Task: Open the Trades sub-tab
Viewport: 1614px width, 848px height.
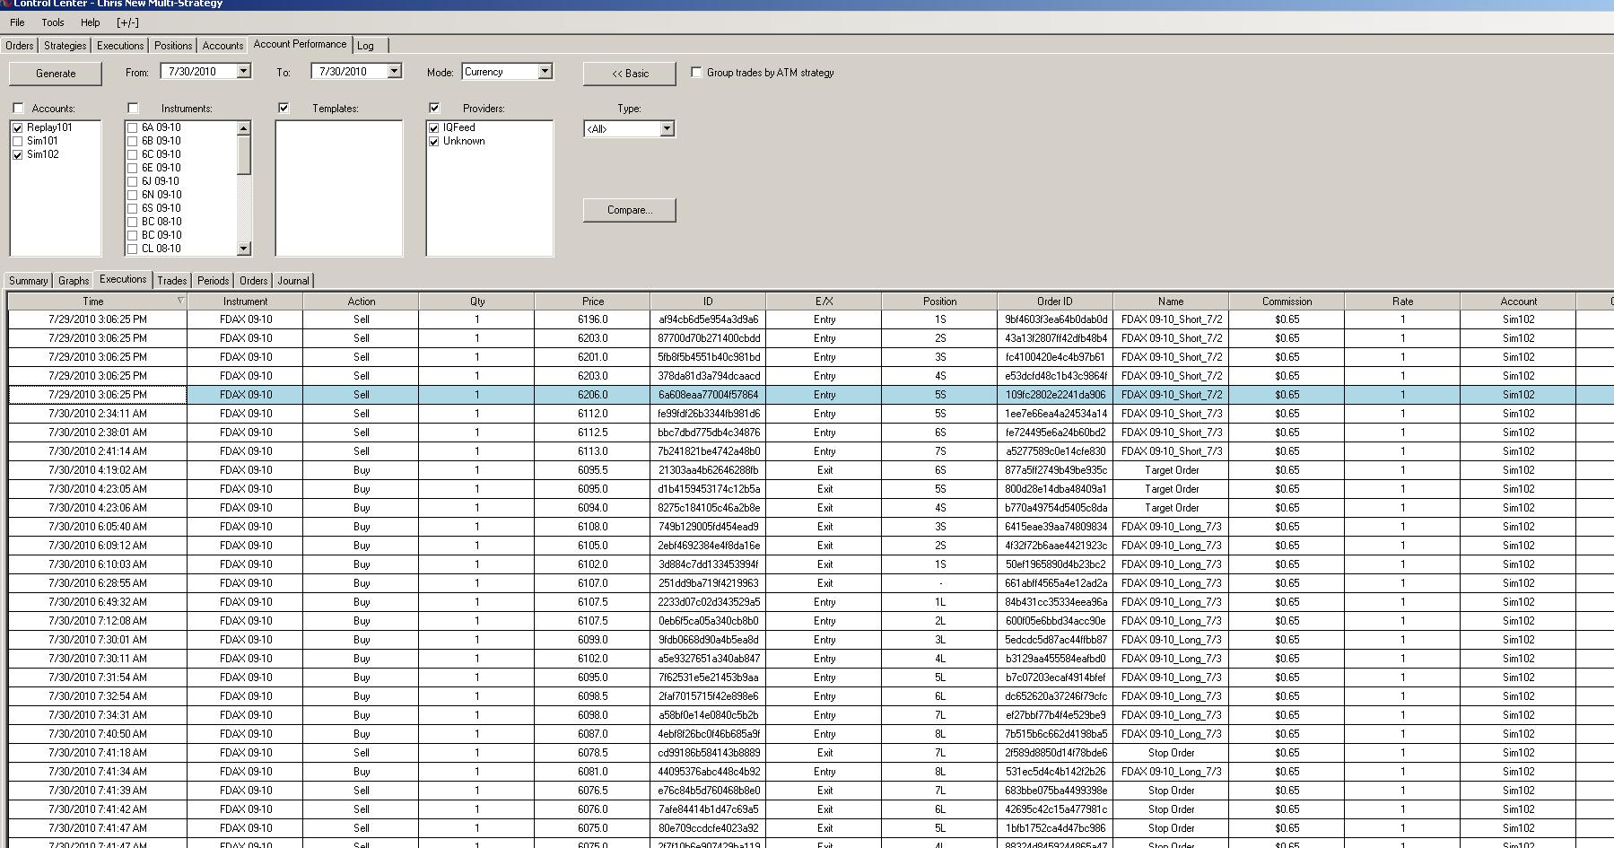Action: click(172, 281)
